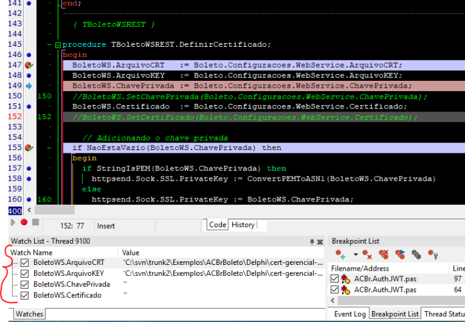Toggle BoletoWS.ChavePrivada watch checkbox

click(x=24, y=284)
